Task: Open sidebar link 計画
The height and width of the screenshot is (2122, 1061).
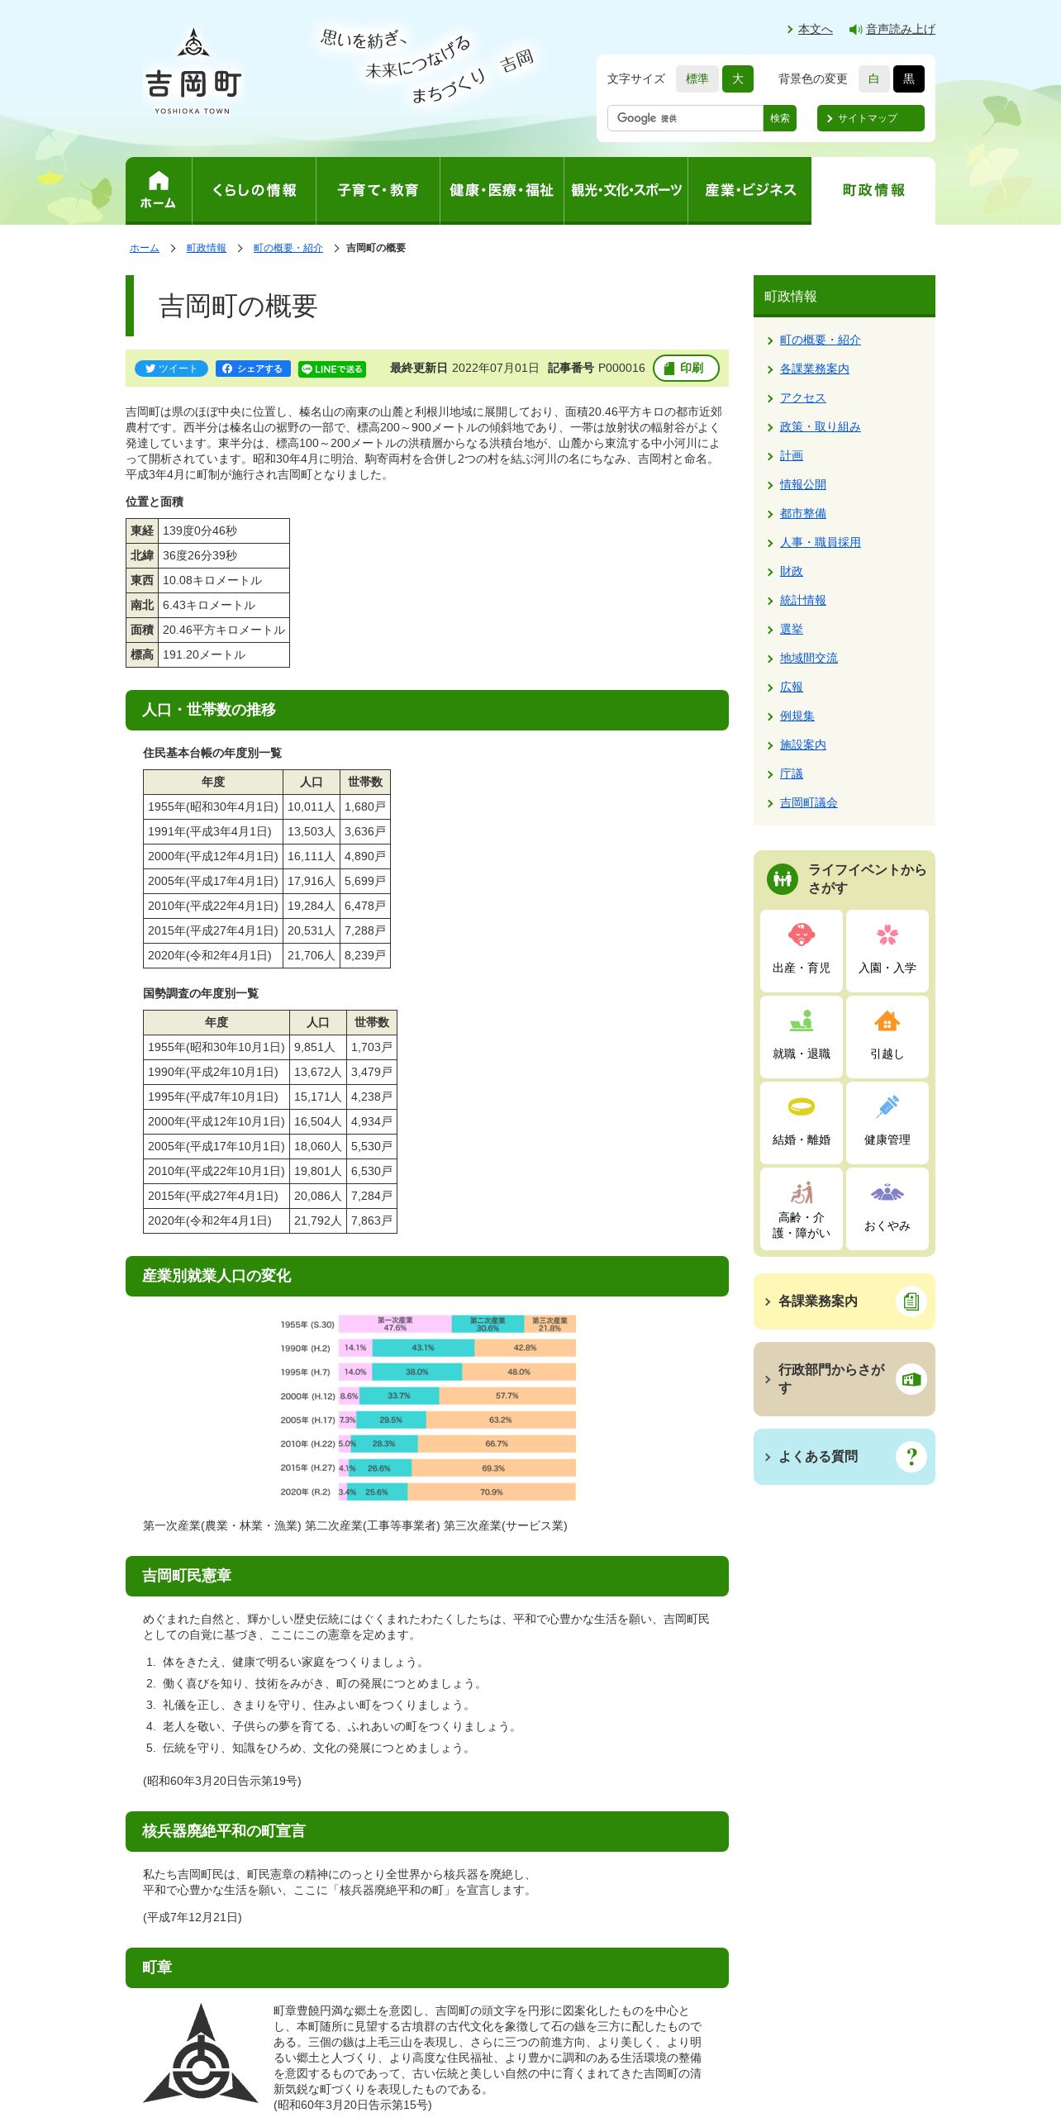Action: 791,455
